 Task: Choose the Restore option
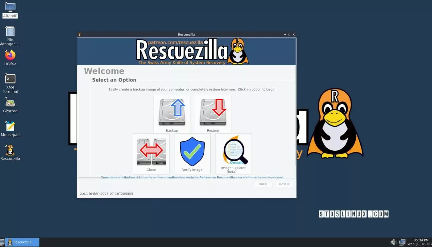click(213, 115)
